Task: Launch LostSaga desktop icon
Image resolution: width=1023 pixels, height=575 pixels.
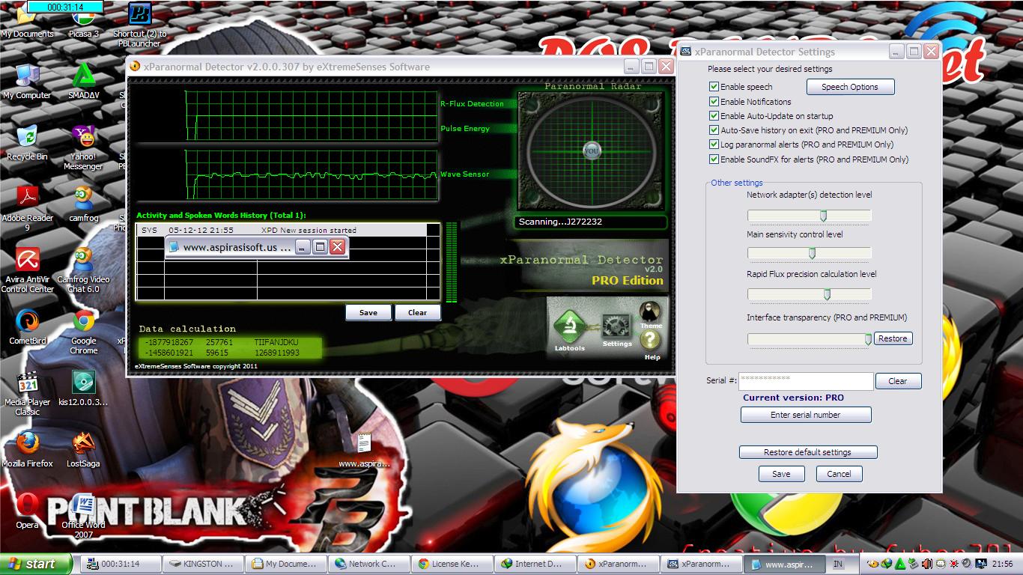Action: coord(84,449)
